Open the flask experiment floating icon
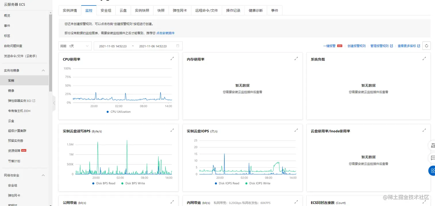The width and height of the screenshot is (435, 206). pyautogui.click(x=432, y=145)
